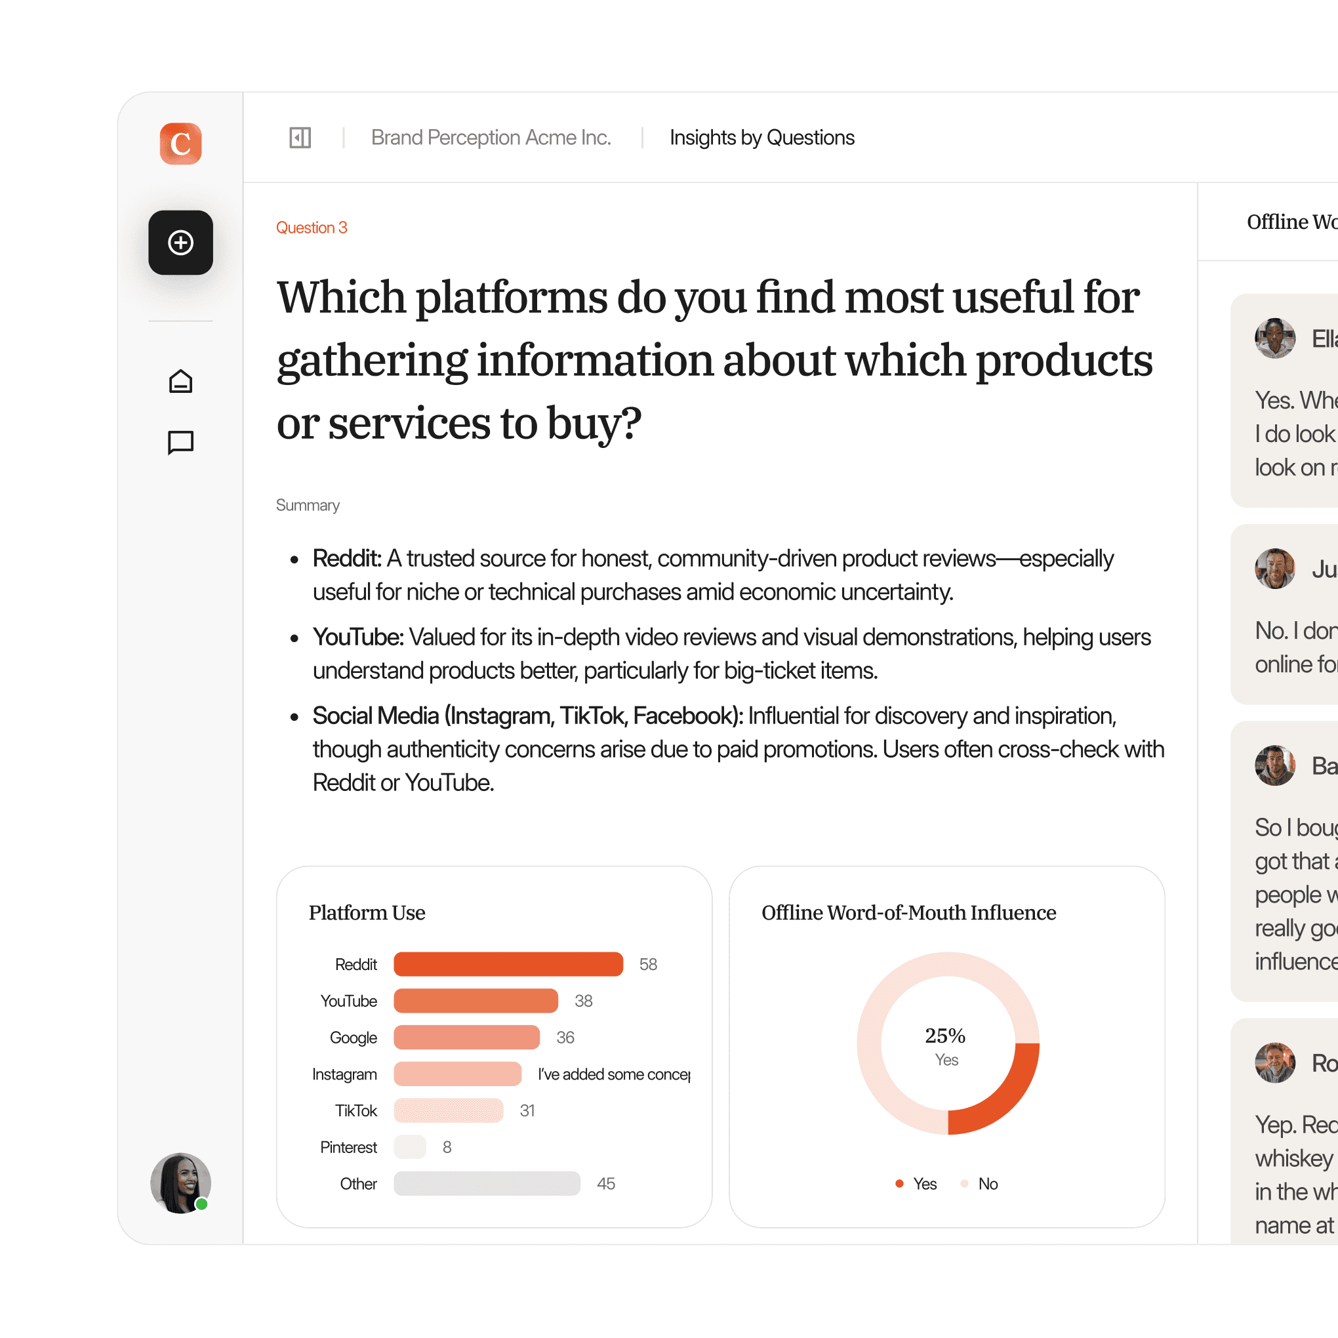Screen dimensions: 1338x1338
Task: Select Insights by Questions breadcrumb
Action: pyautogui.click(x=761, y=137)
